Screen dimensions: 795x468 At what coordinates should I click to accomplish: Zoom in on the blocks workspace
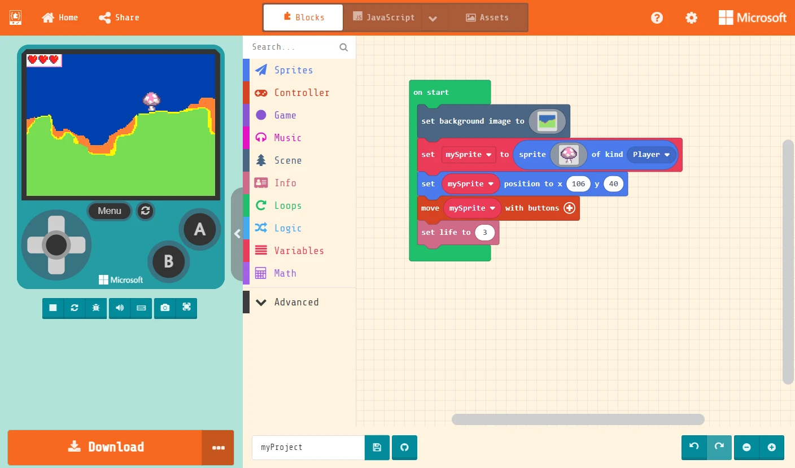pos(772,447)
